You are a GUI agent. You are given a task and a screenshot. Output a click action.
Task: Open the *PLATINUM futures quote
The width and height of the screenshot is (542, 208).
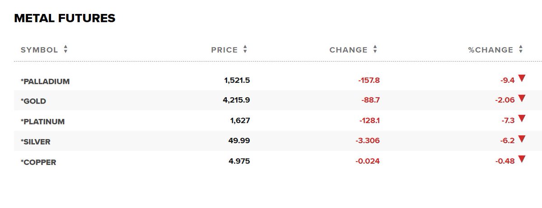[42, 122]
